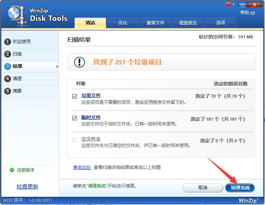
Task: Go to step 5 摘要
Action: click(x=30, y=91)
